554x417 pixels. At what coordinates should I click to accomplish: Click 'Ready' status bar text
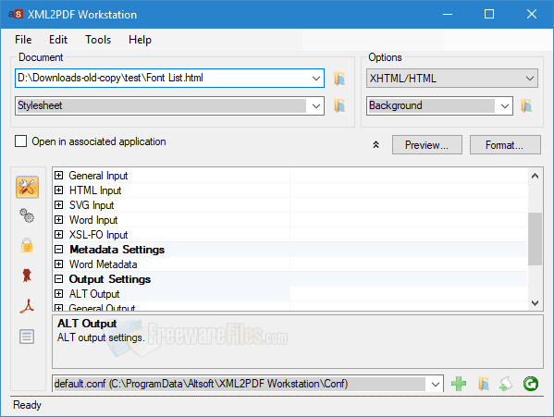click(27, 405)
